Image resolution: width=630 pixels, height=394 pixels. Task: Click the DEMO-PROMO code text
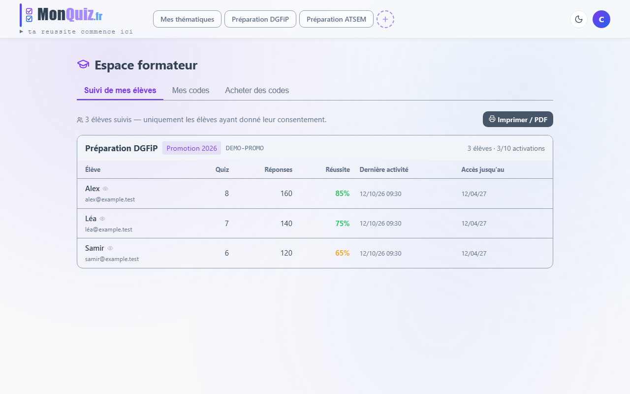(x=245, y=148)
